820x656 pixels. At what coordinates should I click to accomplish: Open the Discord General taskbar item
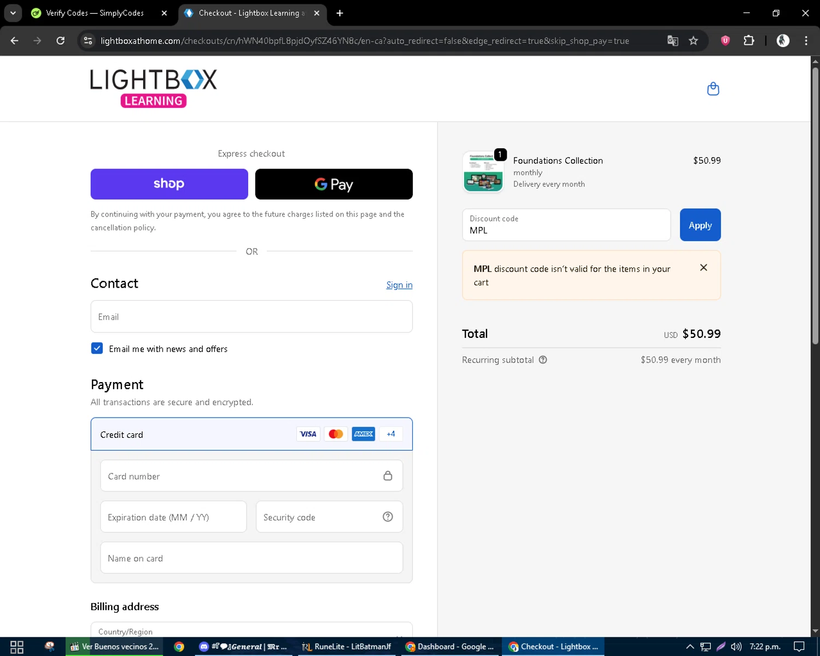pos(243,647)
